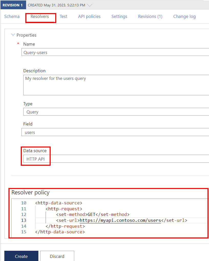Screen dimensions: 209x261
Task: Edit the Description text area
Action: [x=116, y=85]
